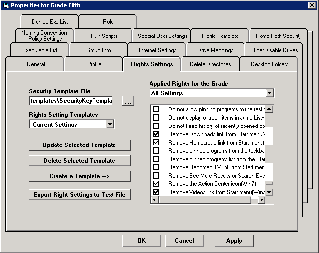This screenshot has width=319, height=253.
Task: Switch to the Drive Mappings tab
Action: click(x=215, y=50)
